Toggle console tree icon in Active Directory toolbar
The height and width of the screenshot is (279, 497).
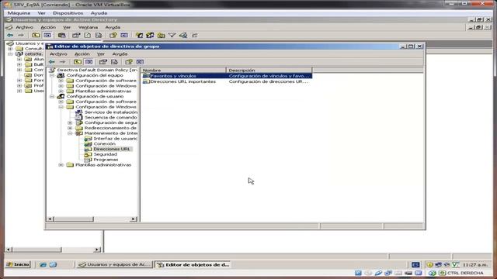coord(47,36)
